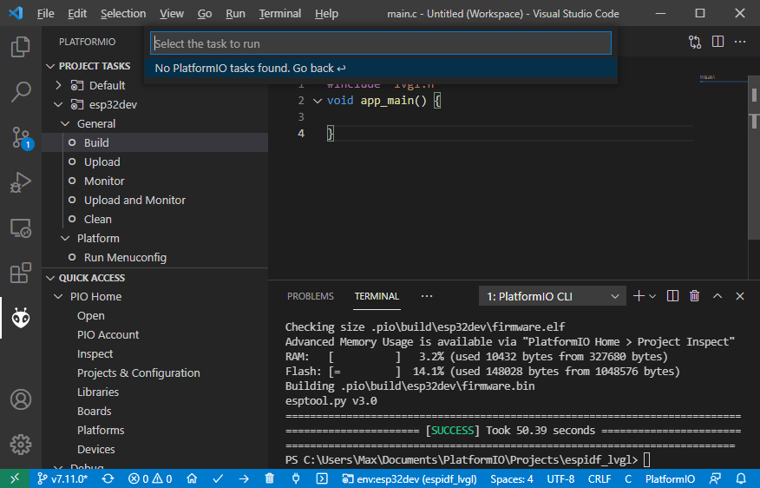Open editor More Actions ellipsis
The height and width of the screenshot is (488, 760).
[x=740, y=42]
